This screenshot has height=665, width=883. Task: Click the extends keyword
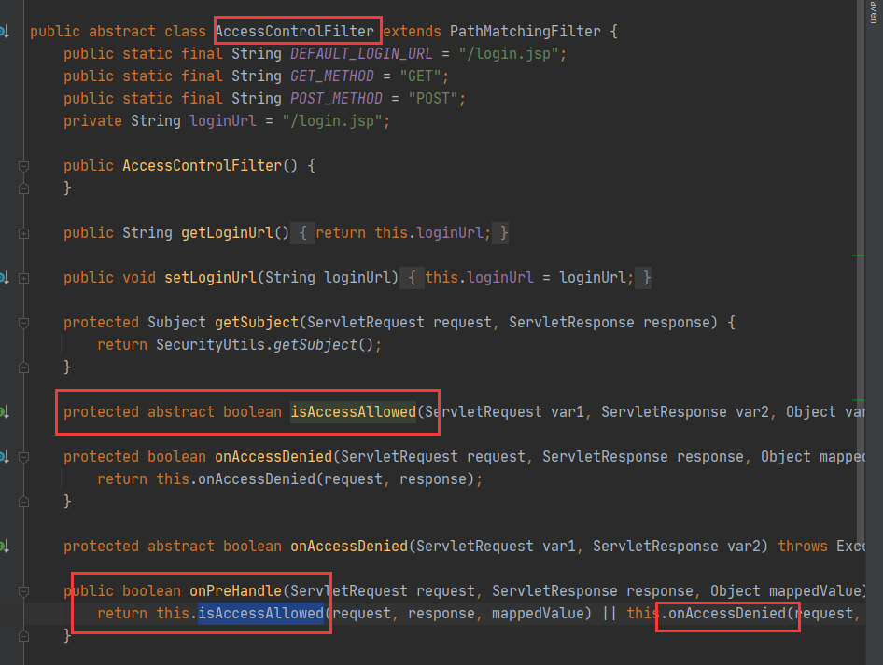pyautogui.click(x=412, y=32)
